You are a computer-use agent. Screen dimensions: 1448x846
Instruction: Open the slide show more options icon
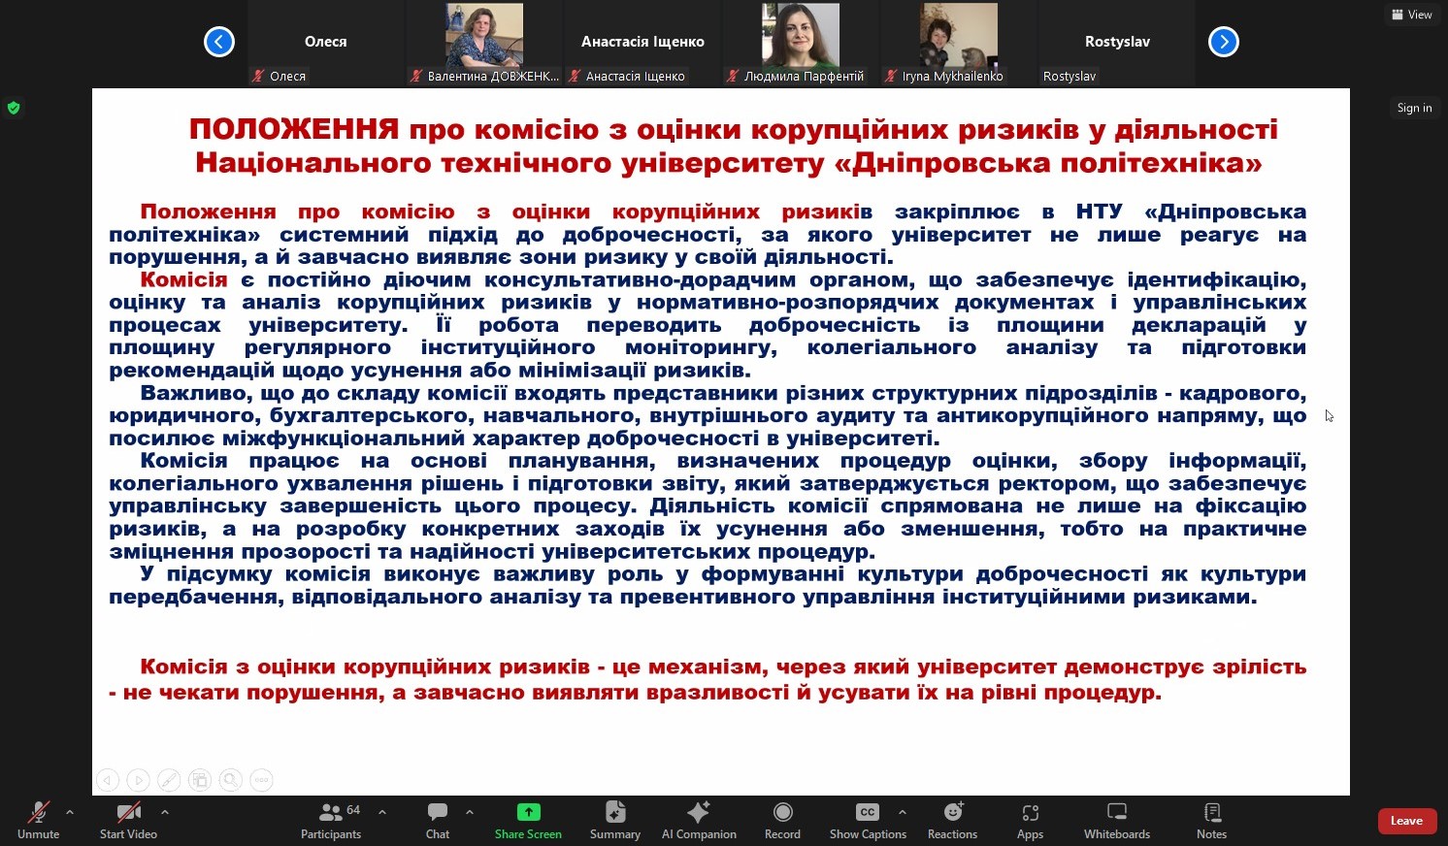point(261,779)
